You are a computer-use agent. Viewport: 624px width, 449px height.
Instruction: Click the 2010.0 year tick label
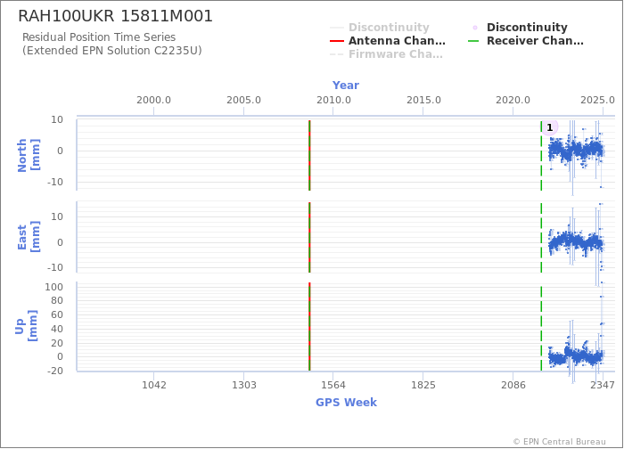333,100
